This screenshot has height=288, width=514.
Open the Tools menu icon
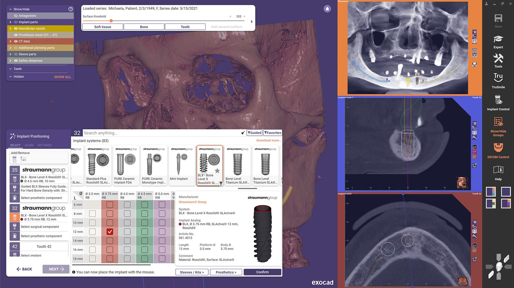tap(498, 58)
